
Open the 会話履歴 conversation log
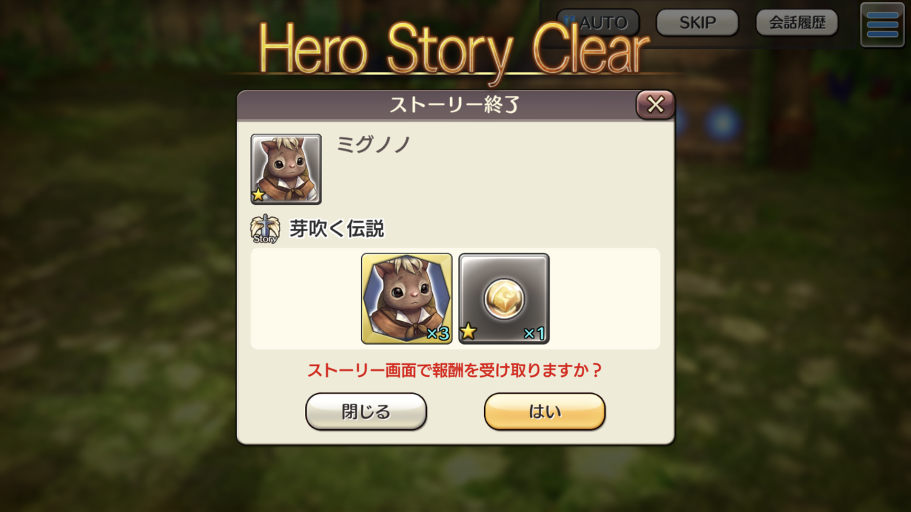(x=797, y=22)
